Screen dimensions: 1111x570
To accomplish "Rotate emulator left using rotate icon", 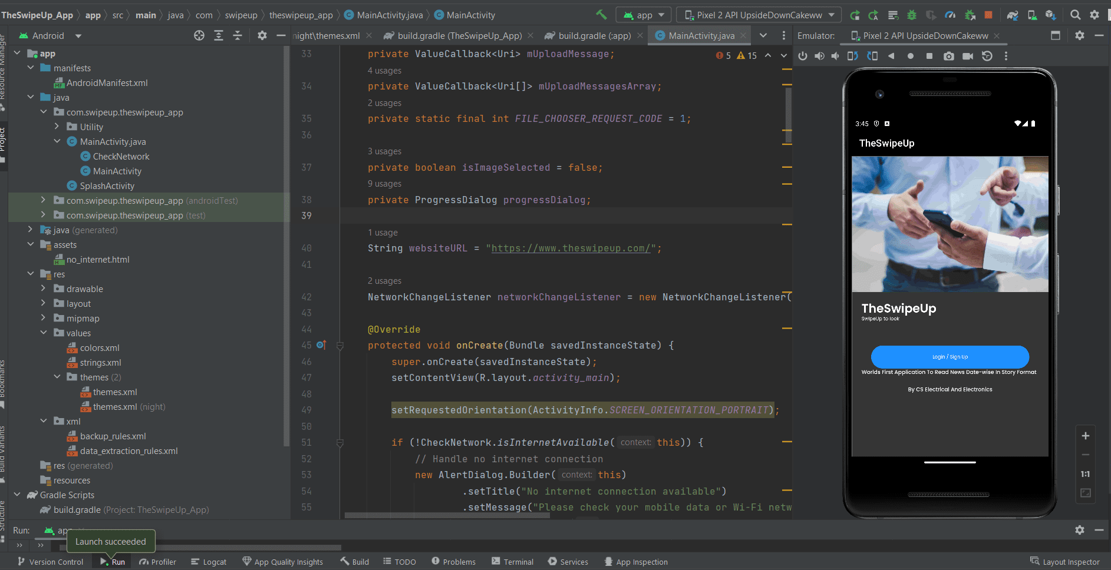I will [x=853, y=56].
